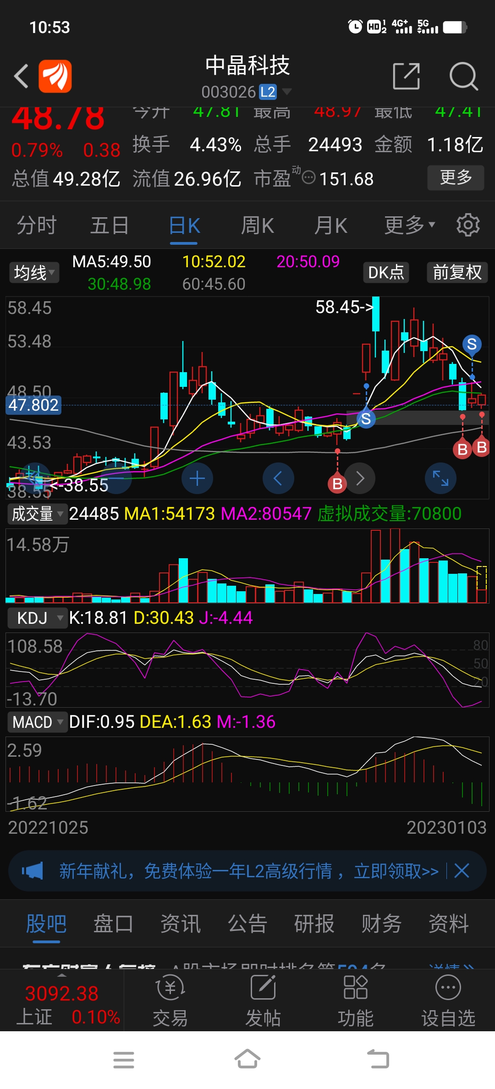
Task: Tap the Android home button
Action: (x=247, y=1059)
